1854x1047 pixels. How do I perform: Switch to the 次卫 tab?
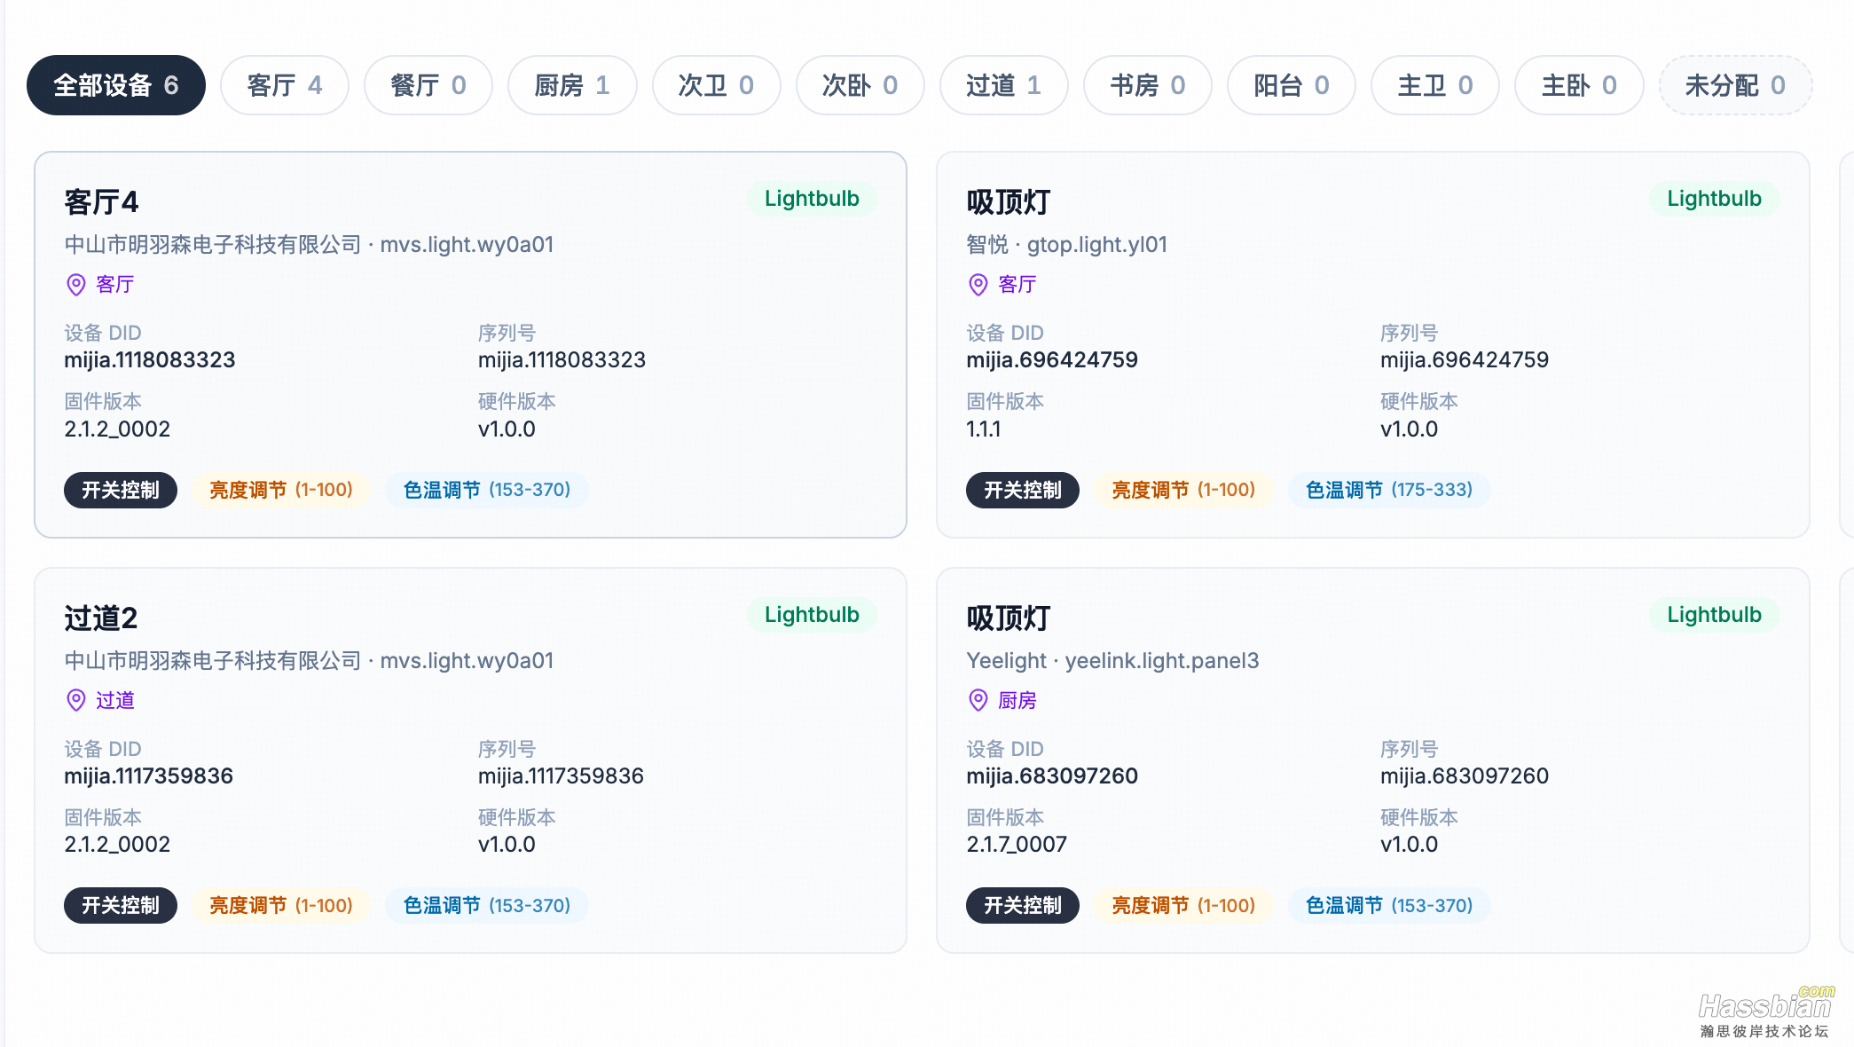point(716,85)
